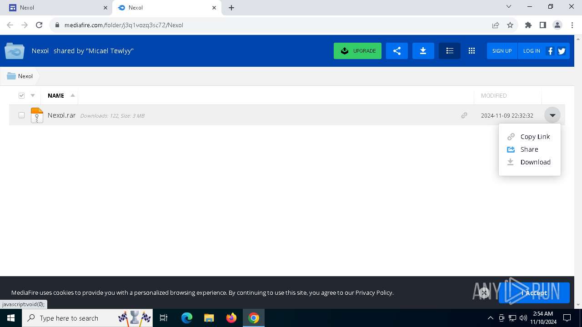Launch Microsoft Edge from taskbar
The image size is (582, 327).
187,318
